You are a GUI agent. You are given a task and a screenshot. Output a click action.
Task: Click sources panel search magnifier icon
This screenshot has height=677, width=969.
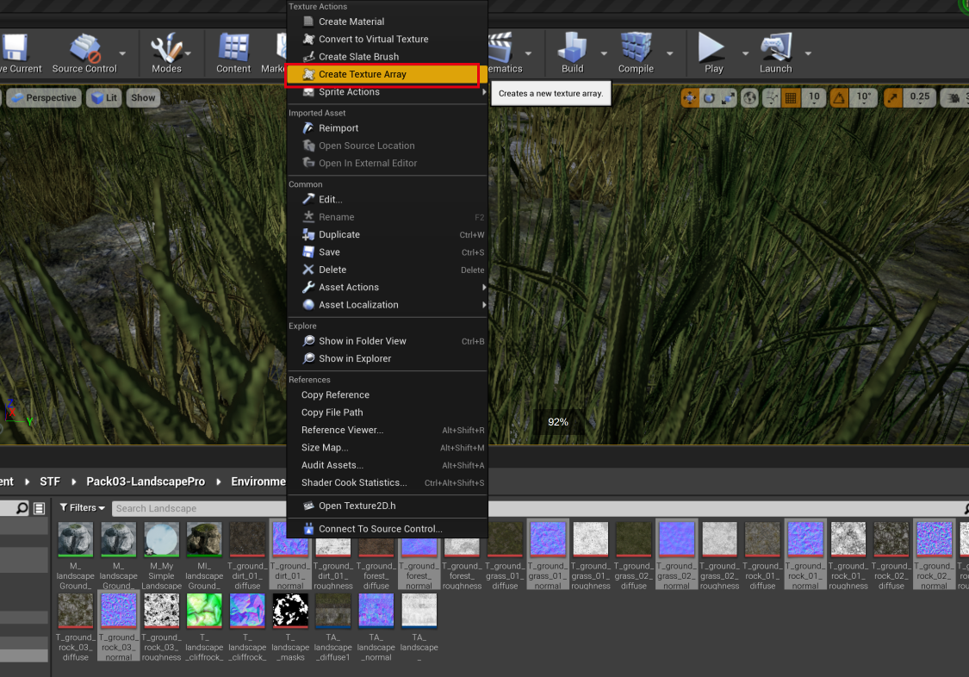click(22, 508)
